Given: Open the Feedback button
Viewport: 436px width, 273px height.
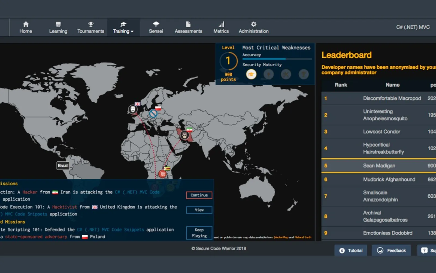Looking at the screenshot, I should 392,250.
